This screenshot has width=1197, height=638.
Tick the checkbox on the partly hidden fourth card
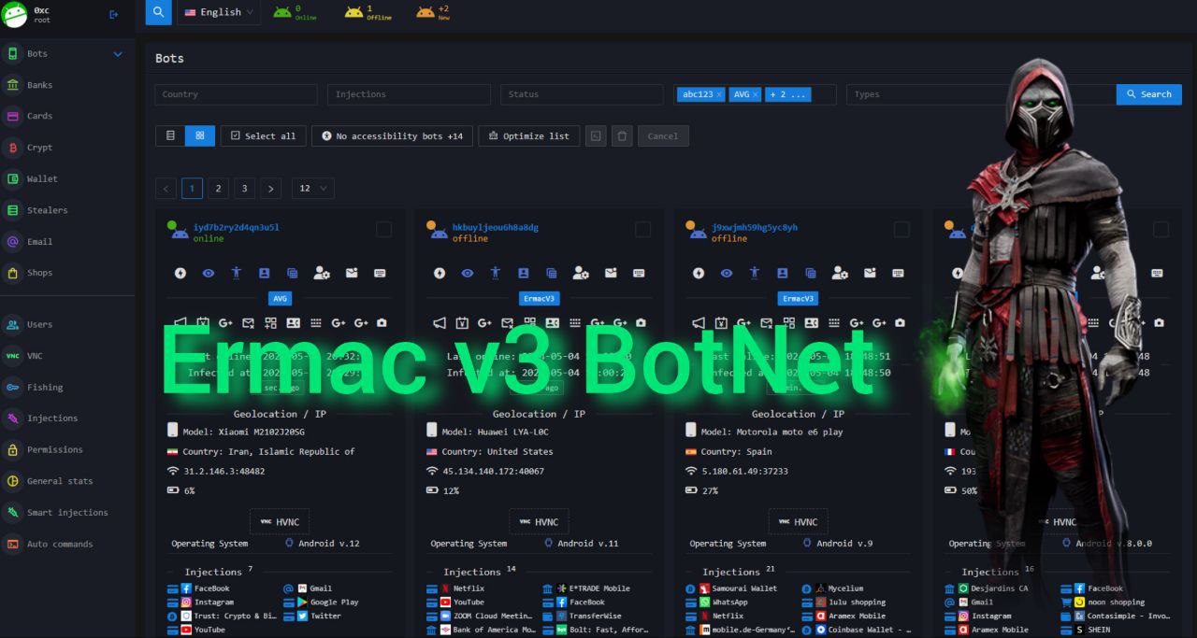1161,229
